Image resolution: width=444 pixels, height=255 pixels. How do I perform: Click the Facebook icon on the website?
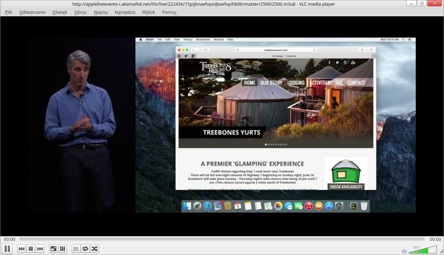(x=329, y=63)
